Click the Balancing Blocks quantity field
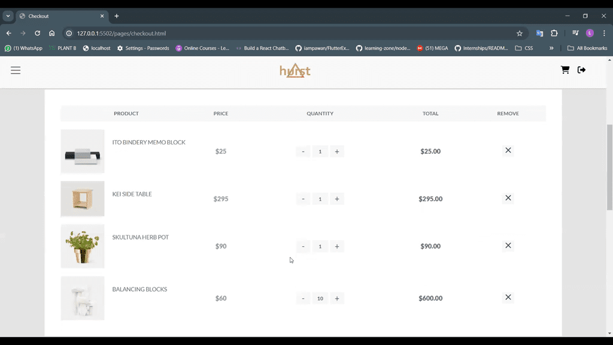The width and height of the screenshot is (613, 345). [x=320, y=298]
